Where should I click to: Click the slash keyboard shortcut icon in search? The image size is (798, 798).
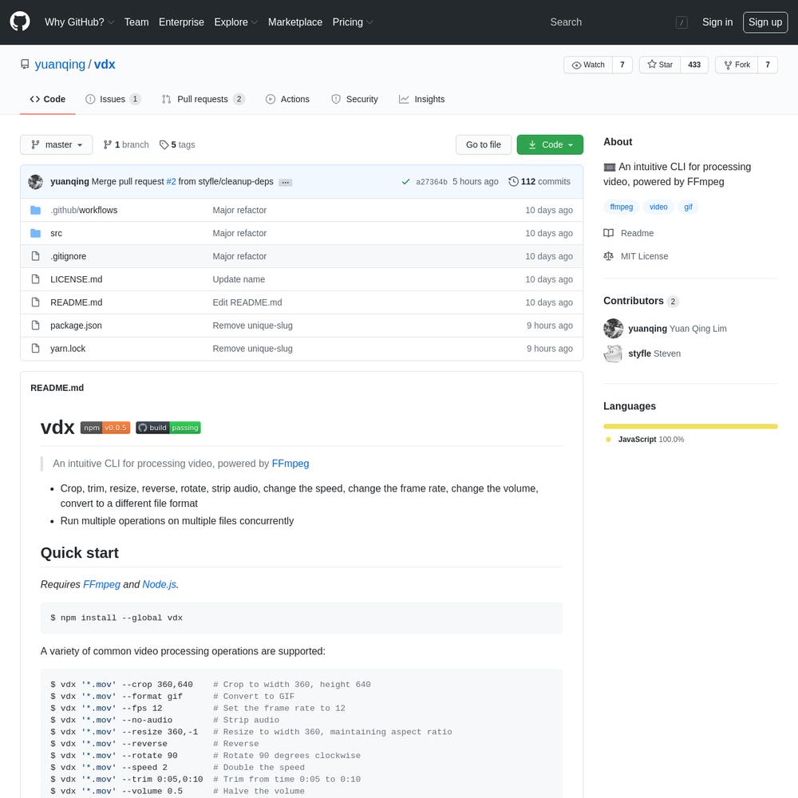click(681, 22)
